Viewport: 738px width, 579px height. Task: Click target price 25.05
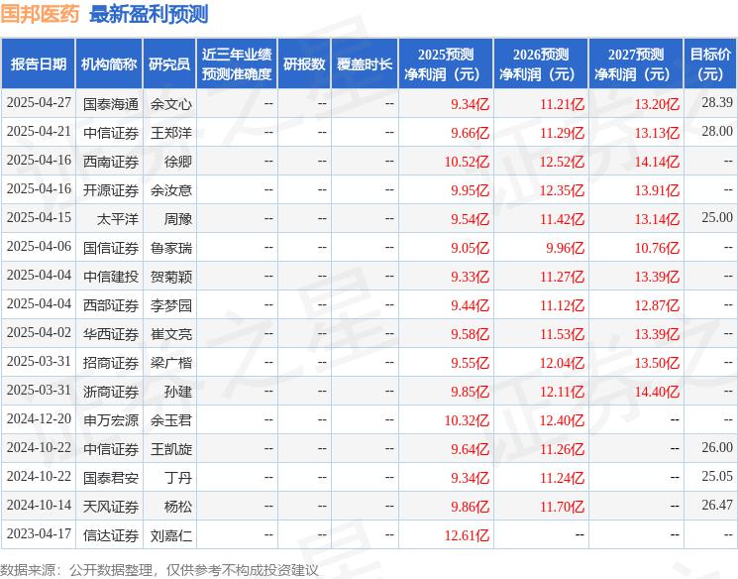[x=717, y=476]
